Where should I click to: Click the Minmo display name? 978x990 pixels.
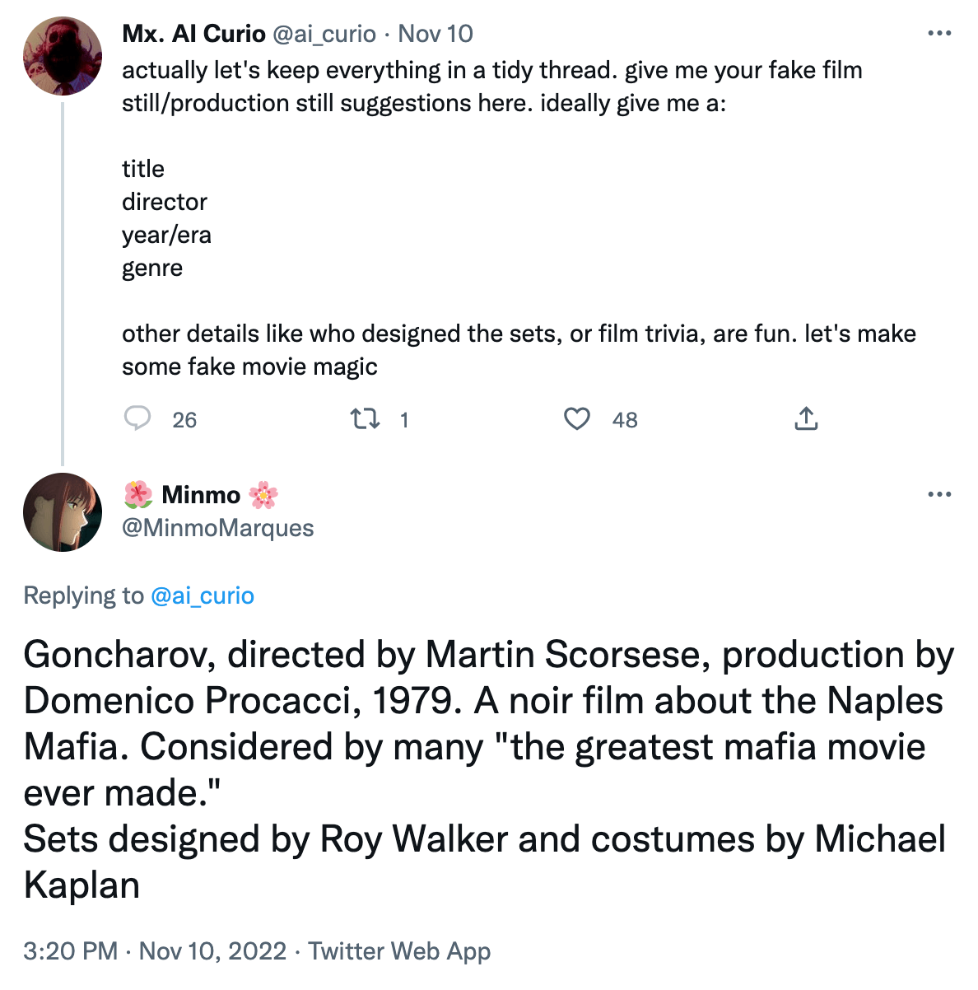tap(201, 495)
